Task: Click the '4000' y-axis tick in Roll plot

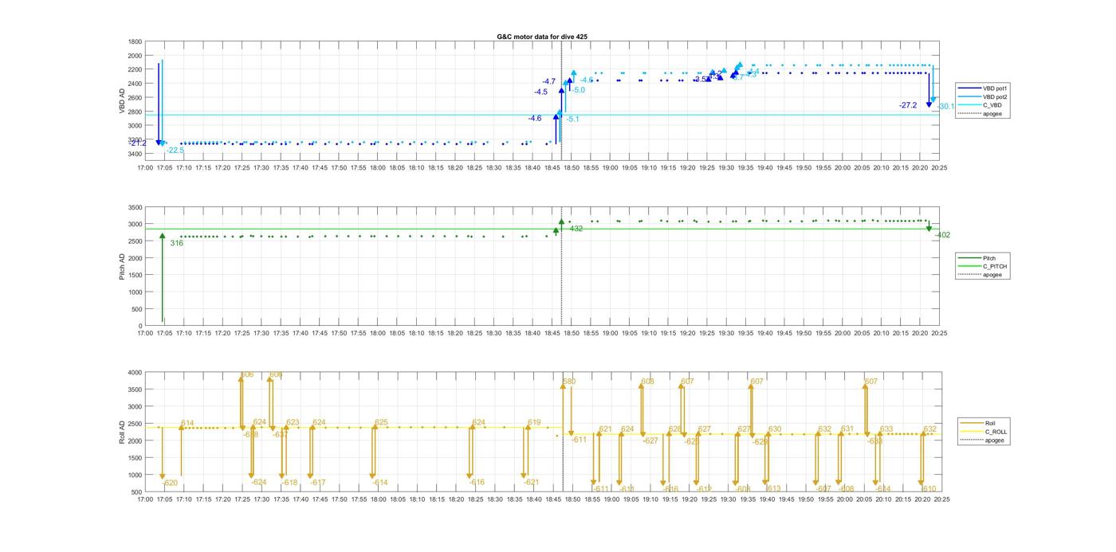Action: pyautogui.click(x=135, y=373)
